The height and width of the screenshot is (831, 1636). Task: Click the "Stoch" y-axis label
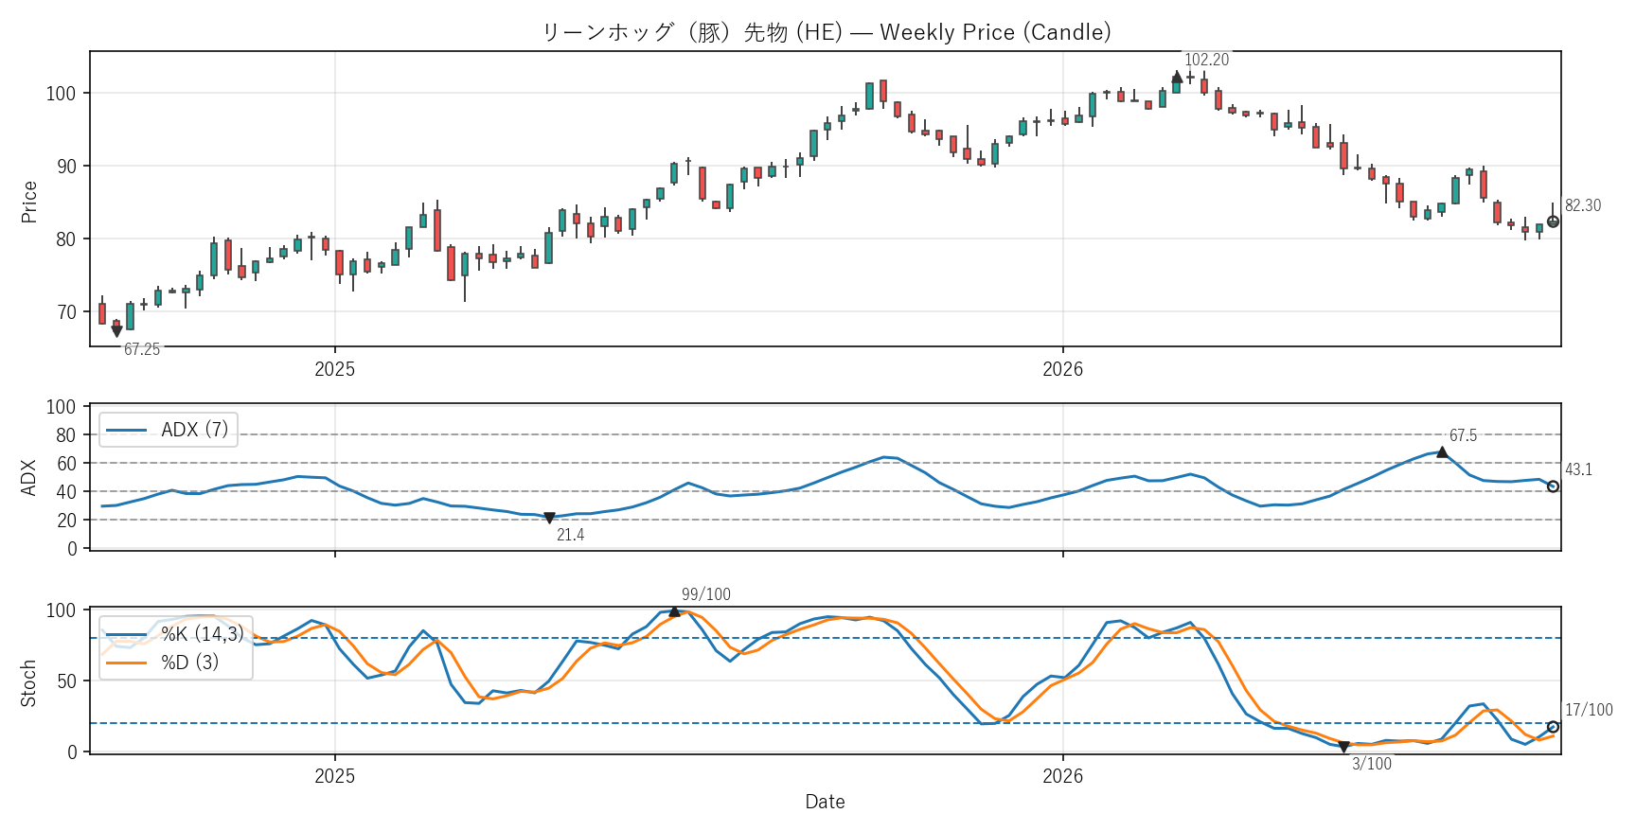[29, 682]
